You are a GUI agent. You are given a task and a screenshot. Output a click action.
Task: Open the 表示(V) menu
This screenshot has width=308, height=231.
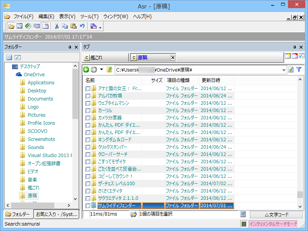[x=67, y=17]
